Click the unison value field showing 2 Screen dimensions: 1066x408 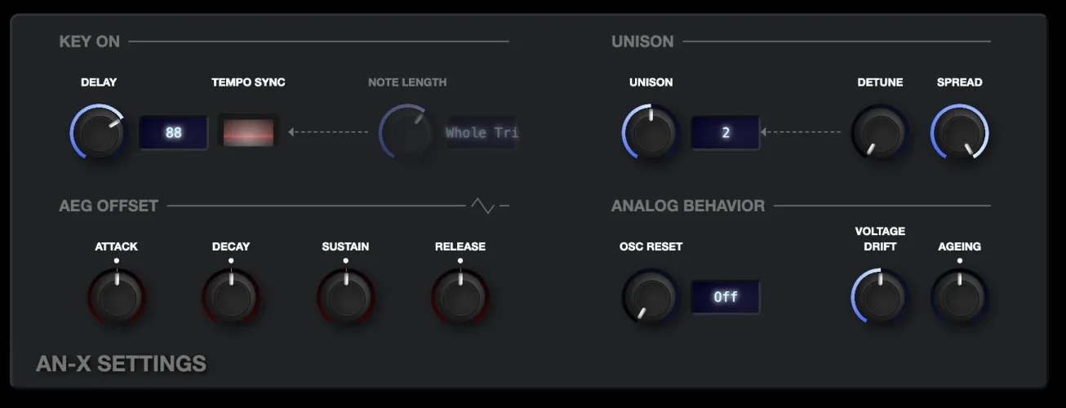coord(726,132)
